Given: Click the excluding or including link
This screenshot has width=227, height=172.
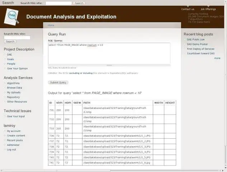Looking at the screenshot, I should tap(81, 73).
